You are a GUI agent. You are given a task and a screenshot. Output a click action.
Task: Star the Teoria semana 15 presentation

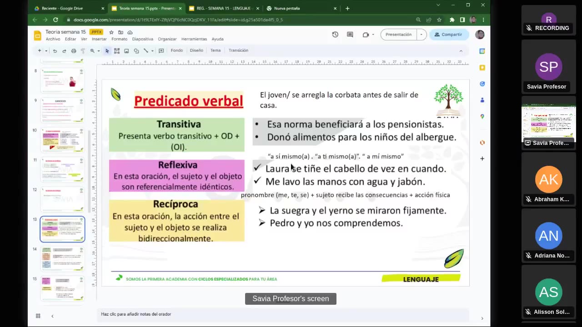point(111,32)
